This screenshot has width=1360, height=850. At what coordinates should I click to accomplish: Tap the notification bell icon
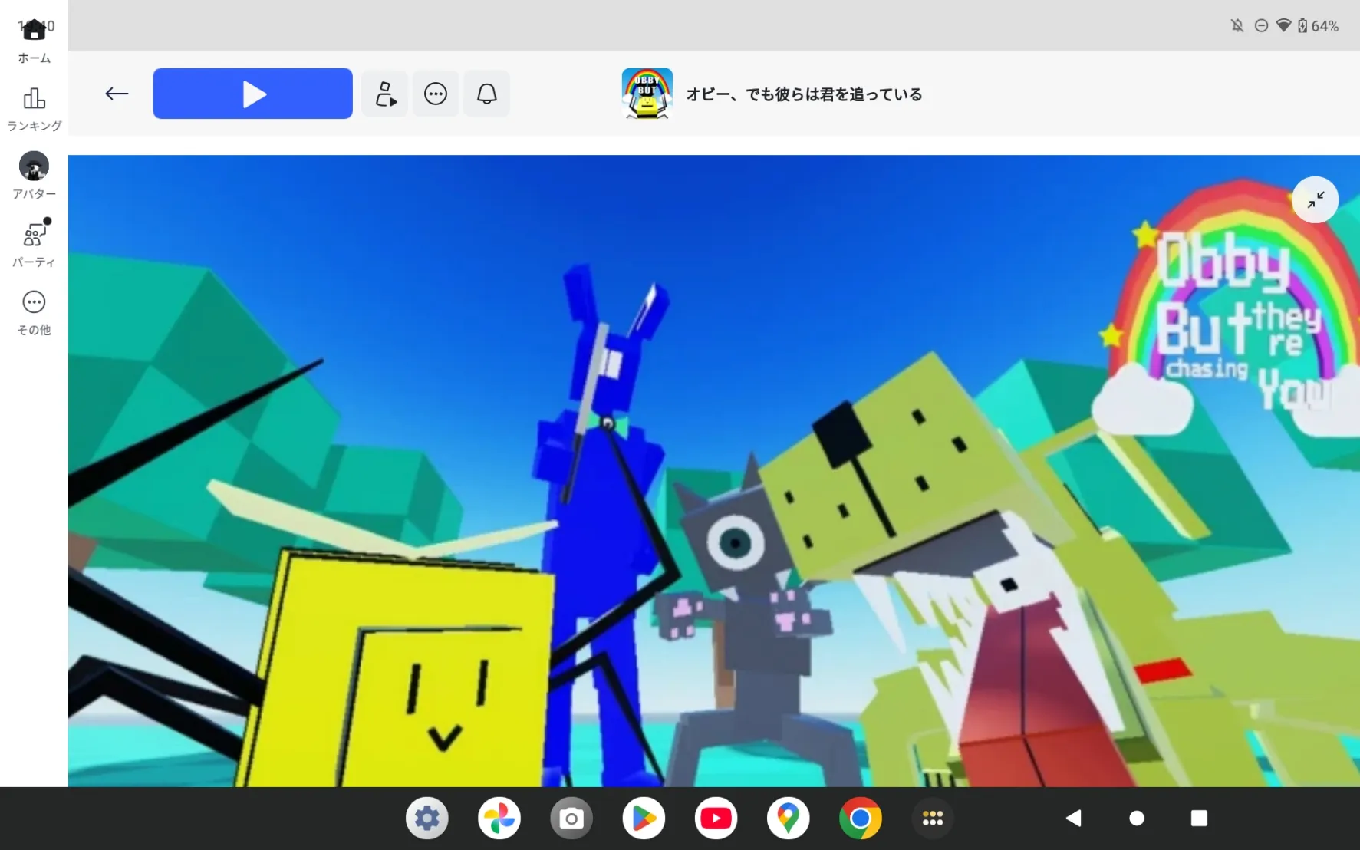point(487,94)
